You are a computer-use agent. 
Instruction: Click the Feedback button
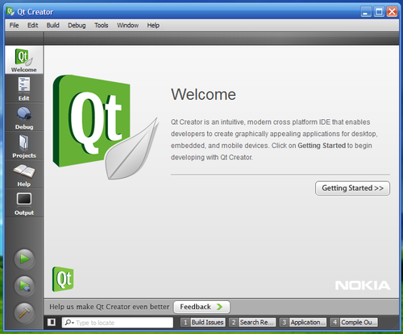coord(201,307)
